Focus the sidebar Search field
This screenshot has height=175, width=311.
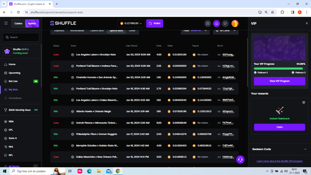[x=21, y=37]
